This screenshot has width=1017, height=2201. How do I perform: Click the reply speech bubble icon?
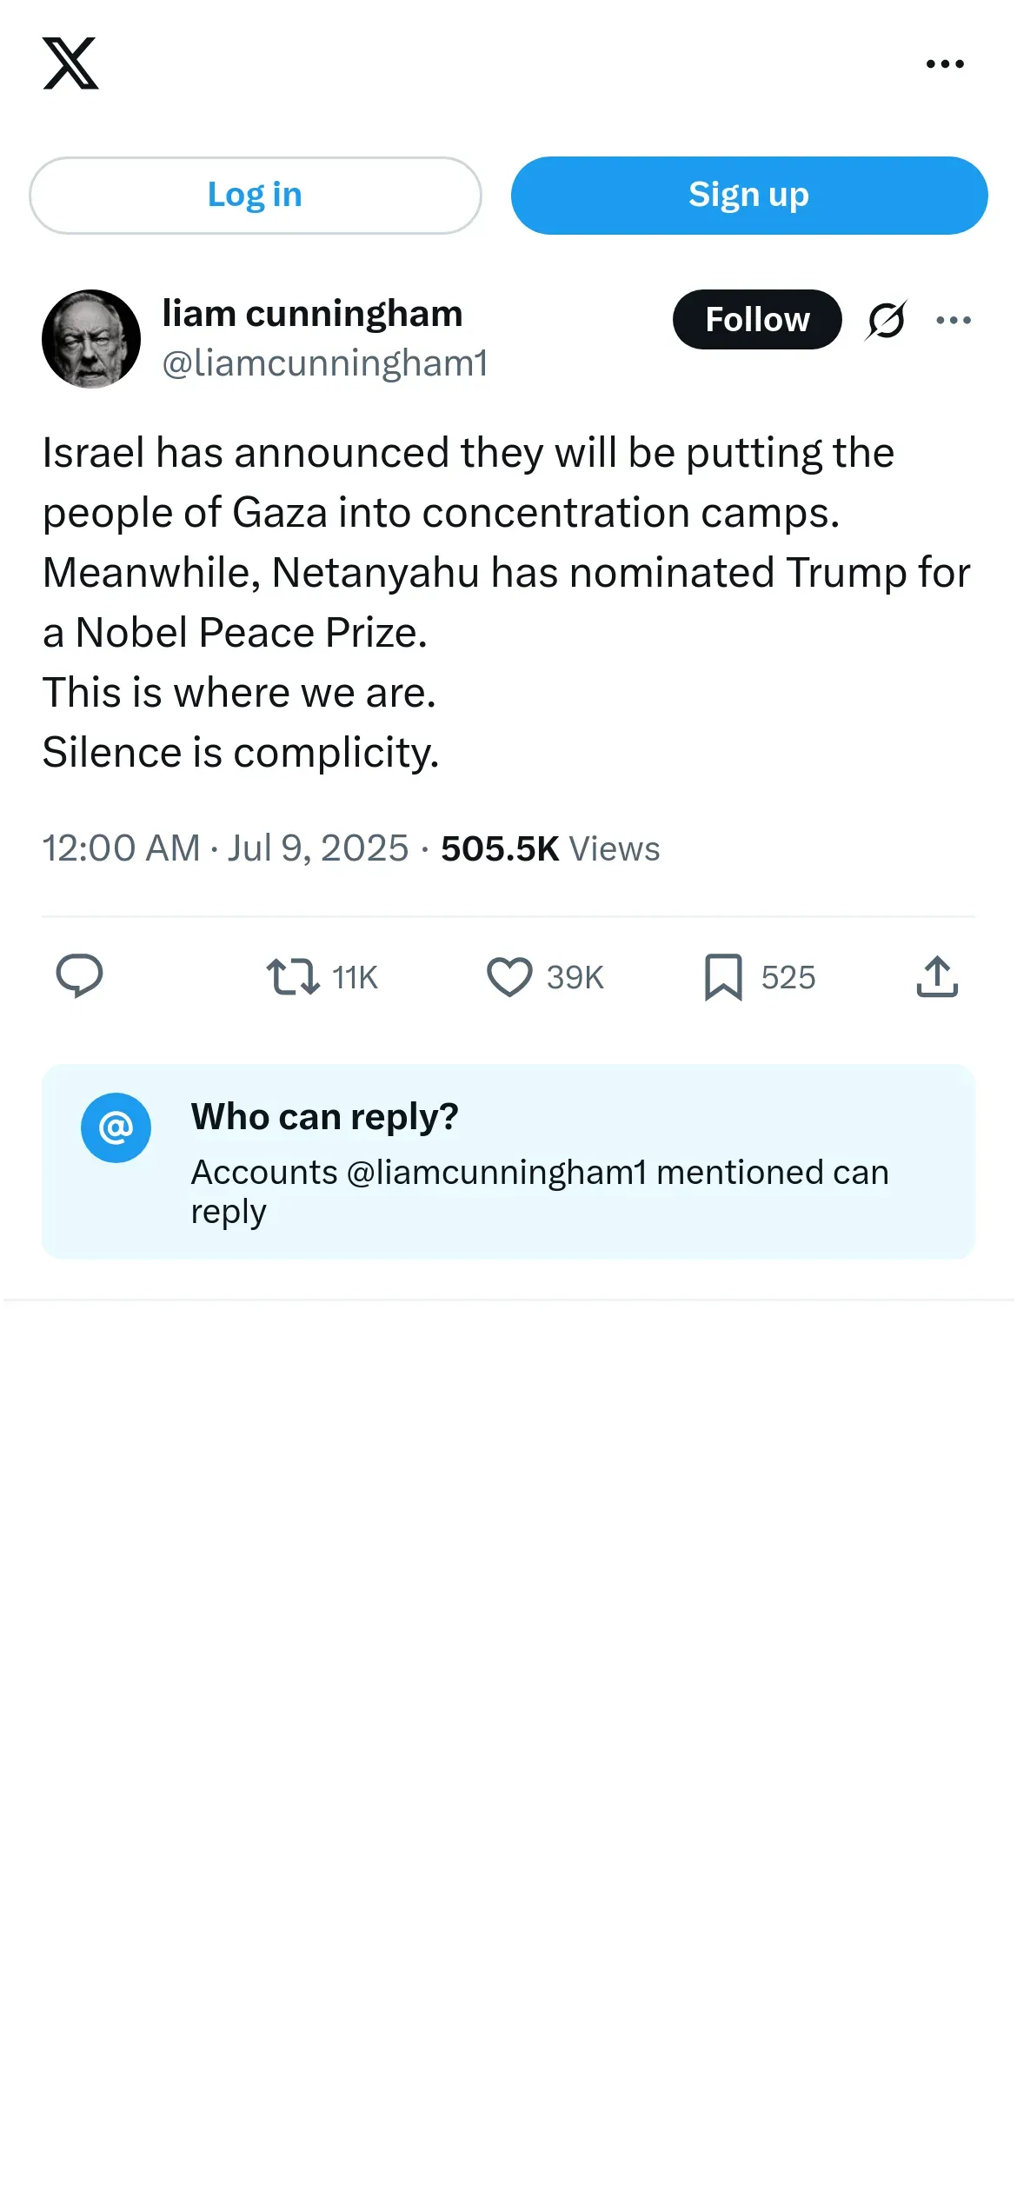pos(79,976)
